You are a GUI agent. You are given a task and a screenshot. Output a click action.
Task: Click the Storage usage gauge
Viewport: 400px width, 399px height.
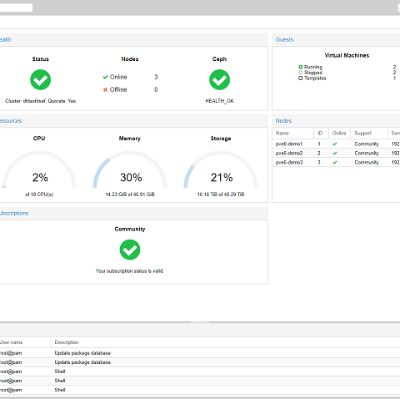(221, 169)
